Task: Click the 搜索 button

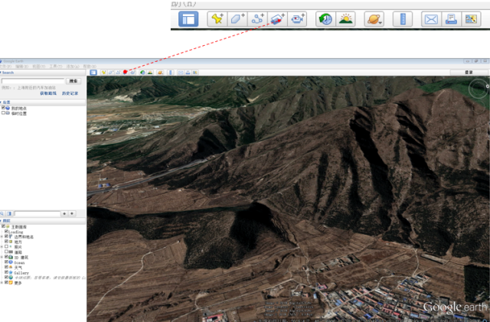Action: 73,81
